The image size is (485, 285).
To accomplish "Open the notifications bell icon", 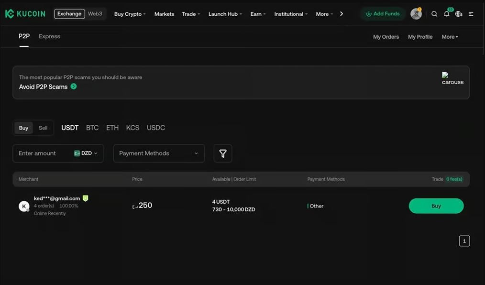I will [447, 14].
